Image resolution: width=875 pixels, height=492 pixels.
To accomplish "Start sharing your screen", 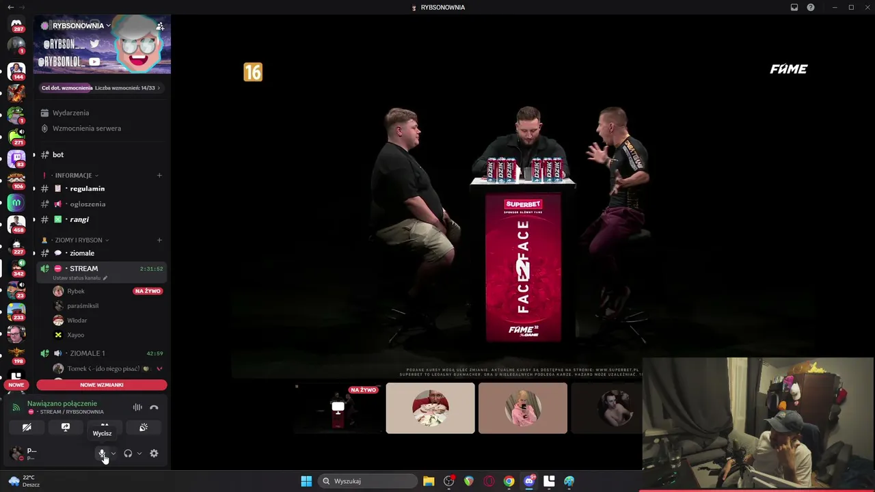I will pos(66,427).
